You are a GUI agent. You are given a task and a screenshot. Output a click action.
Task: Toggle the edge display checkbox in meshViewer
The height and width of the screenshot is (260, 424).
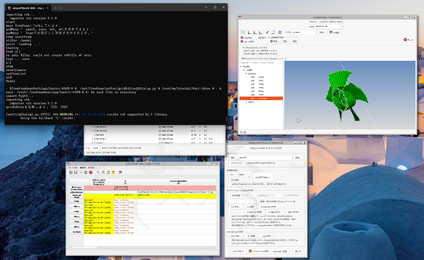click(x=242, y=38)
